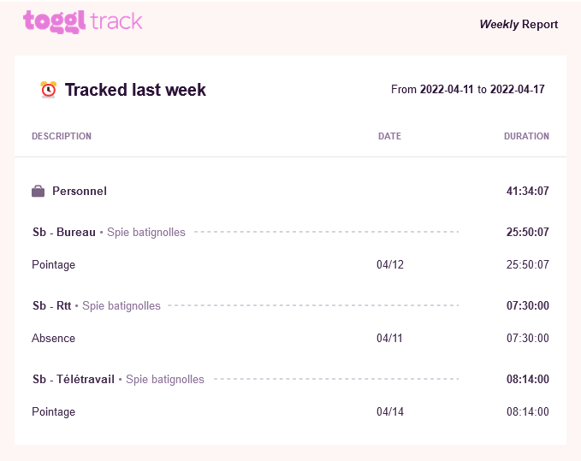This screenshot has width=581, height=461.
Task: Open the Sb - Bureau project
Action: [x=64, y=232]
